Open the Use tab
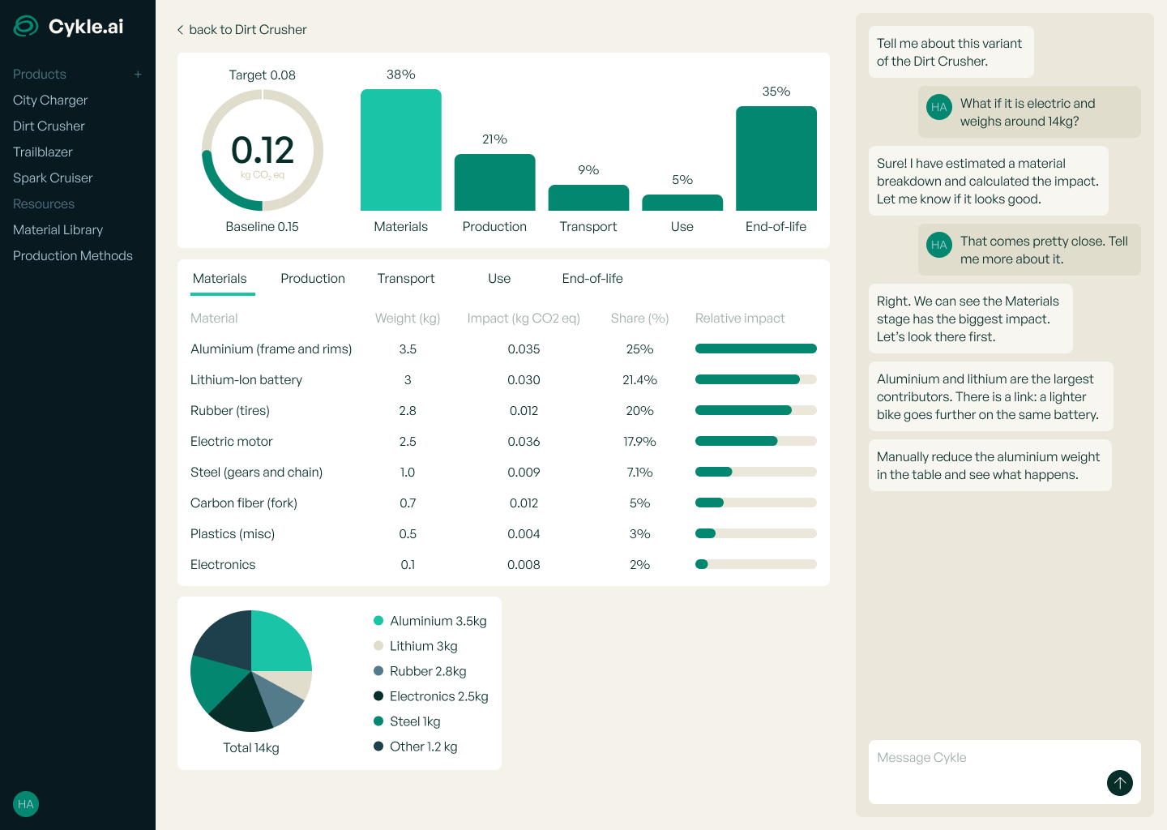 (499, 279)
